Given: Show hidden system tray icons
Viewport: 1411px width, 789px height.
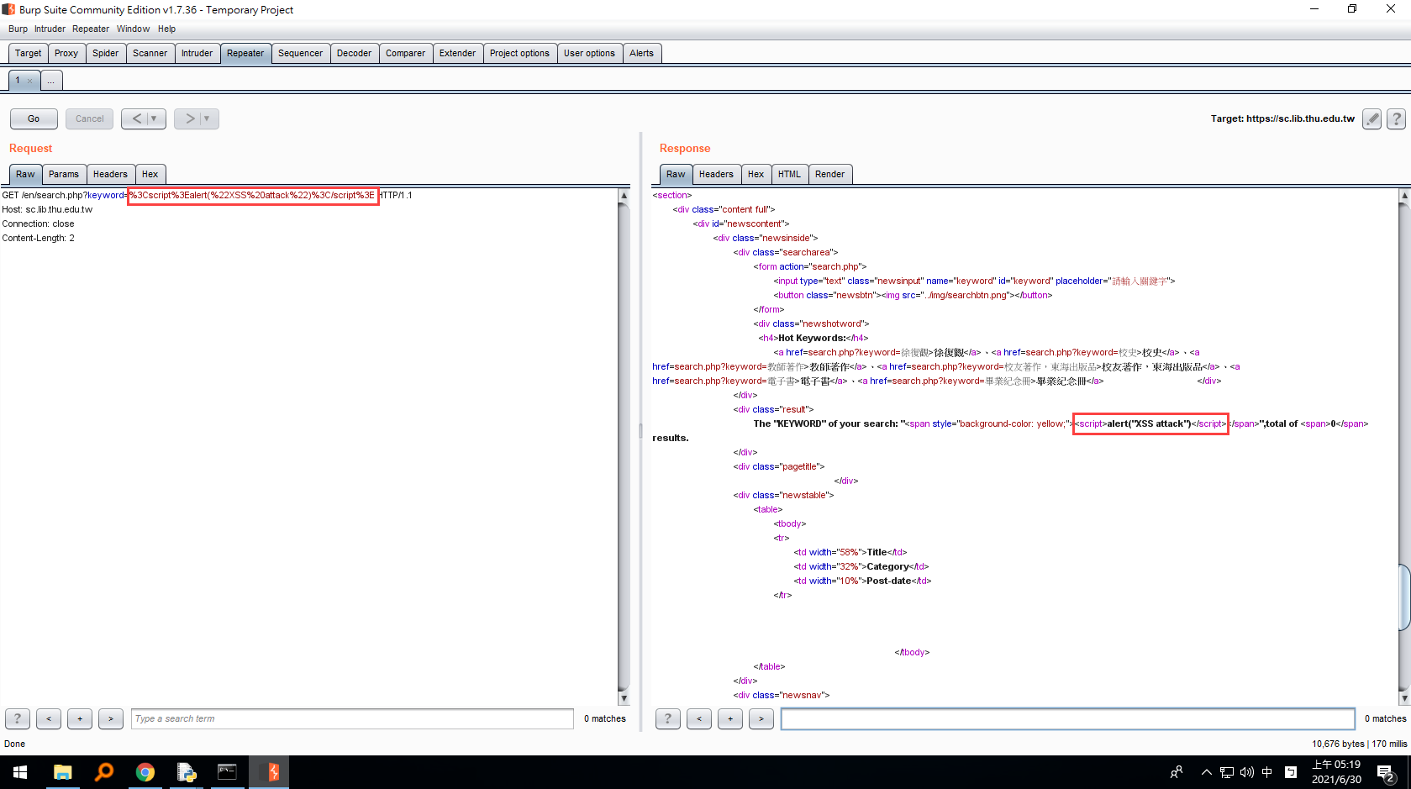Looking at the screenshot, I should point(1206,772).
